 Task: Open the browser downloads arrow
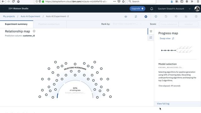(172, 1)
